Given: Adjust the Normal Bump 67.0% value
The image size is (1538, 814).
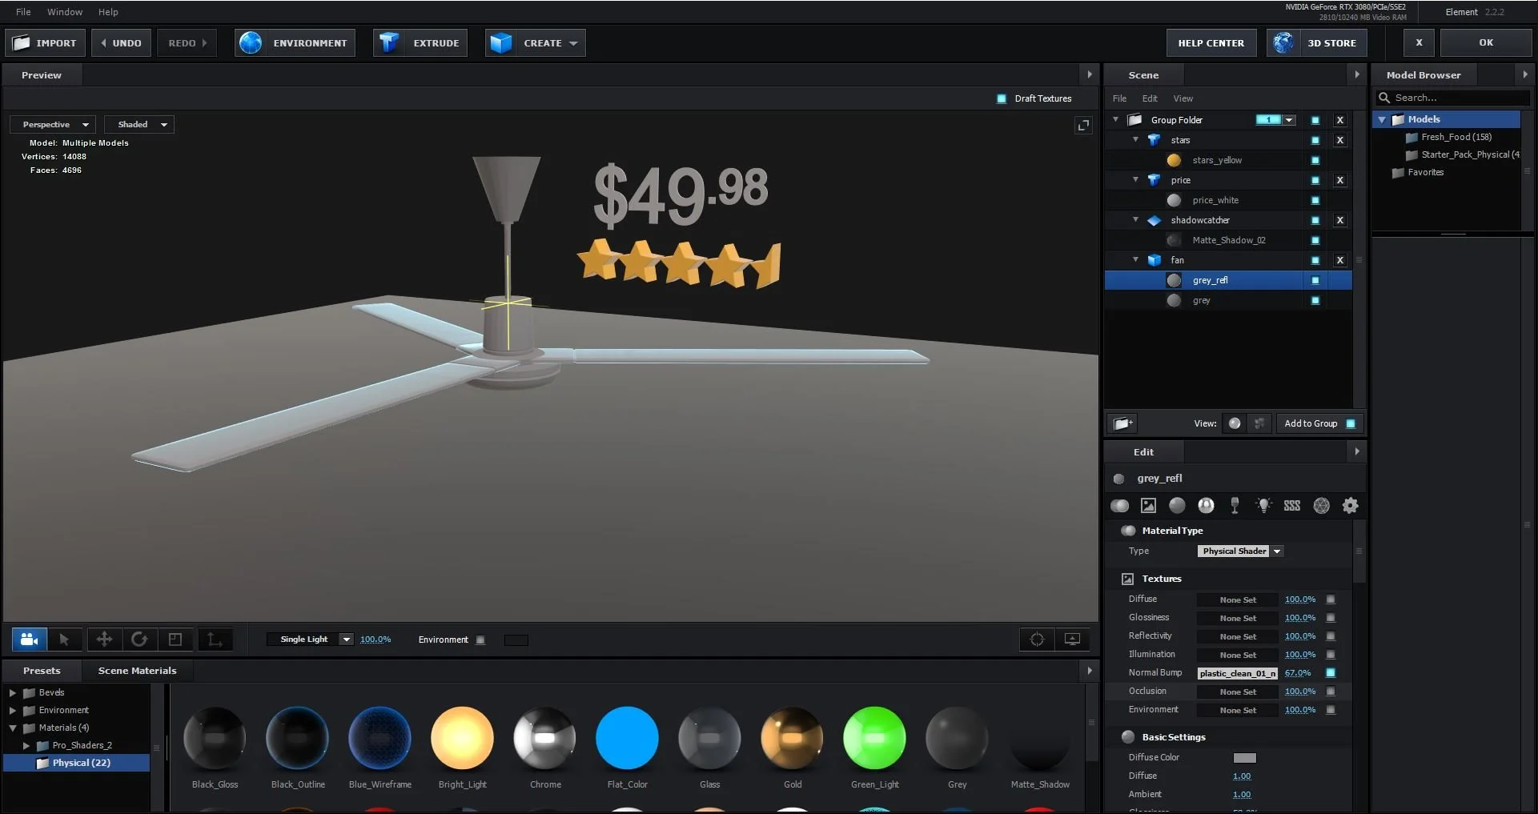Looking at the screenshot, I should [x=1298, y=673].
